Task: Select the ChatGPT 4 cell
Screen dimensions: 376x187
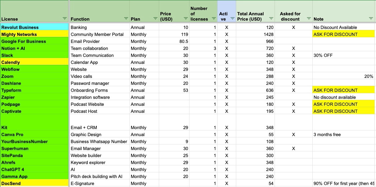Action: [34, 169]
